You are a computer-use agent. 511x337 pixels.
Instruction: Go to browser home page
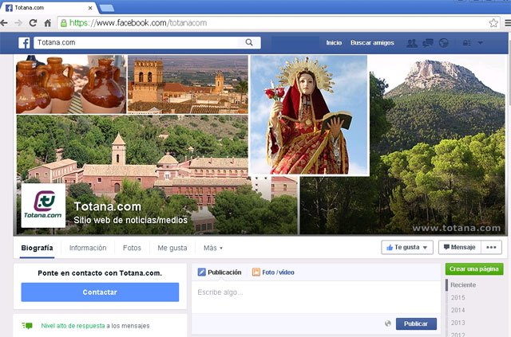[x=48, y=23]
